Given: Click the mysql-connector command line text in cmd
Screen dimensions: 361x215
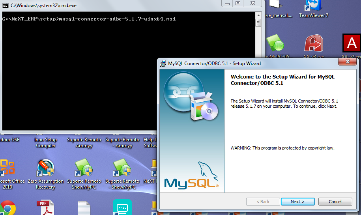Looking at the screenshot, I should pos(117,19).
